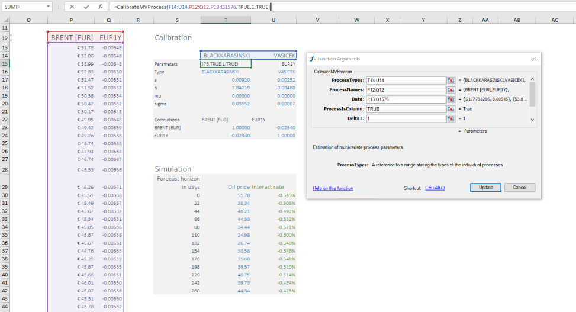
Task: Focus the ProcessNames input field
Action: pyautogui.click(x=406, y=89)
